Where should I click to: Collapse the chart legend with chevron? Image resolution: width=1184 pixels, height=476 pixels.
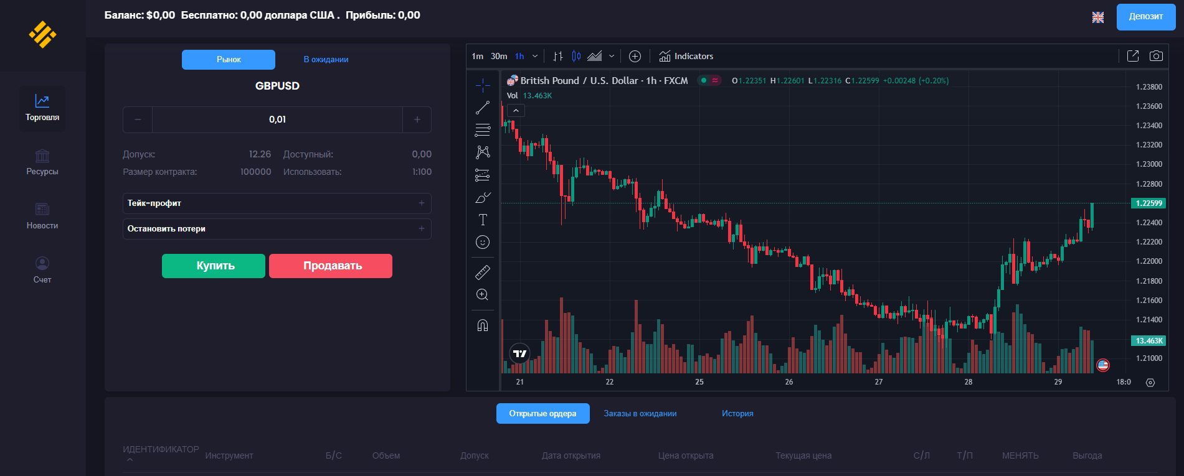coord(516,111)
